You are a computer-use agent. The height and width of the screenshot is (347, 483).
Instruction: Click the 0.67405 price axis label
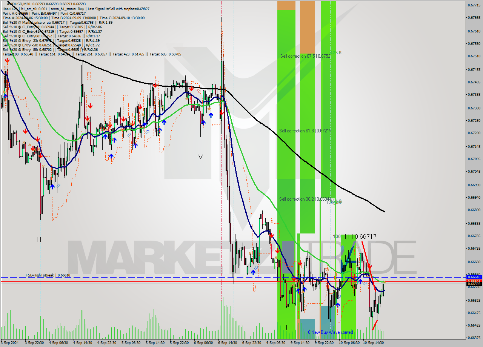pos(474,82)
